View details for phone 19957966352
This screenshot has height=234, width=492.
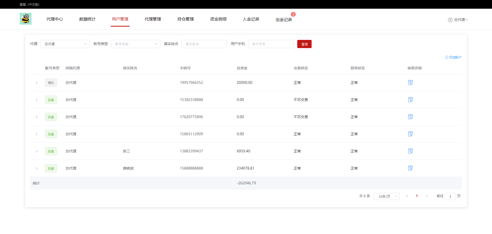click(410, 83)
